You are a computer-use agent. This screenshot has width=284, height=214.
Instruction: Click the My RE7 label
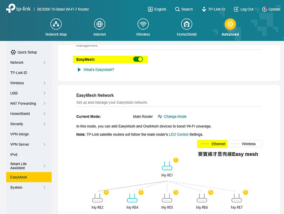tap(237, 207)
